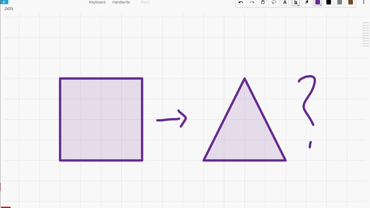Click the redo arrow icon
The width and height of the screenshot is (370, 208).
click(x=252, y=2)
